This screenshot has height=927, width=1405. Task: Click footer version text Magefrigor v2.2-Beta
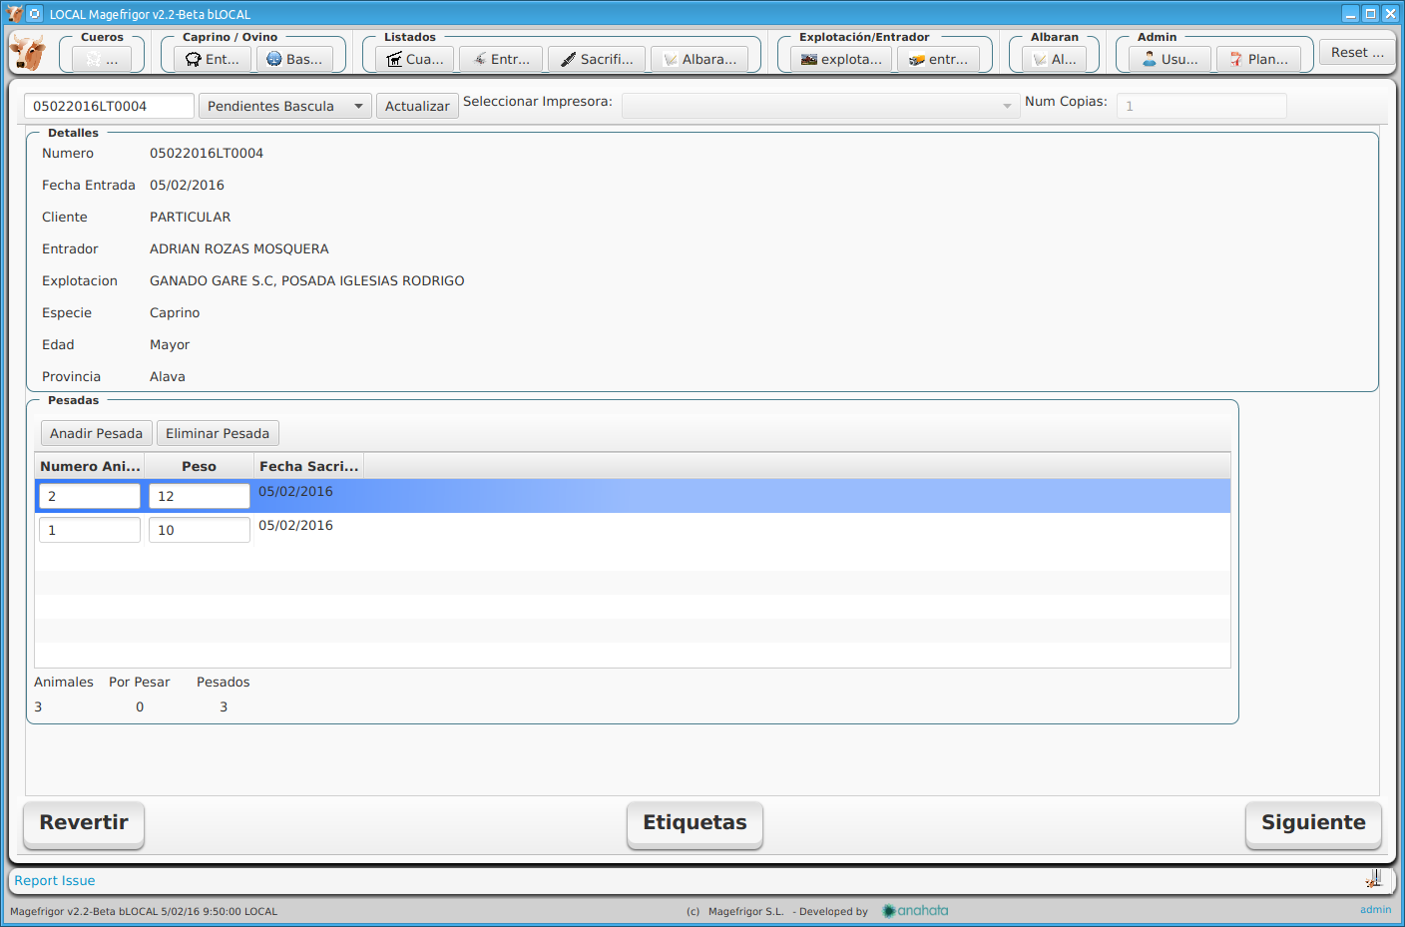144,911
